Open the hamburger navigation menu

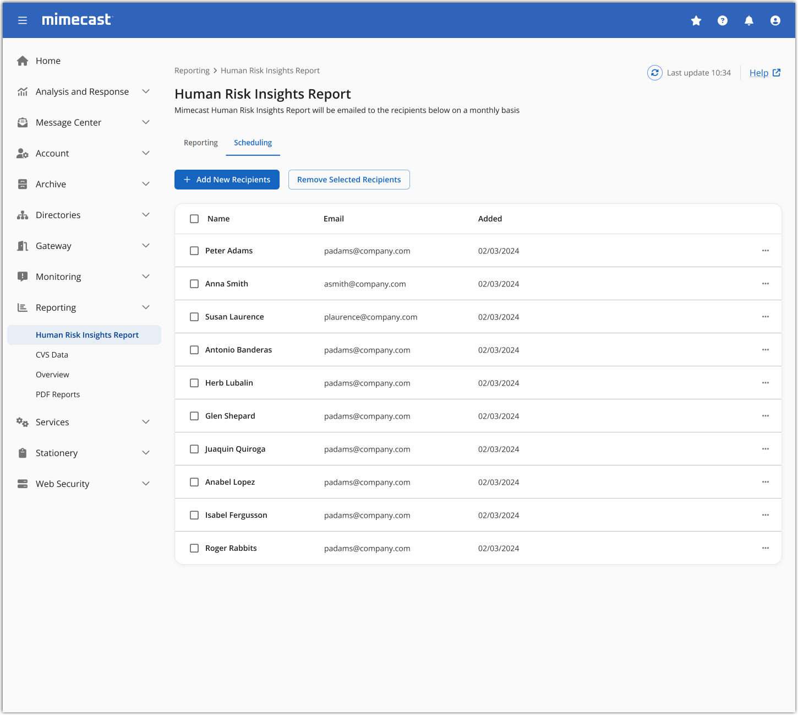[x=23, y=20]
